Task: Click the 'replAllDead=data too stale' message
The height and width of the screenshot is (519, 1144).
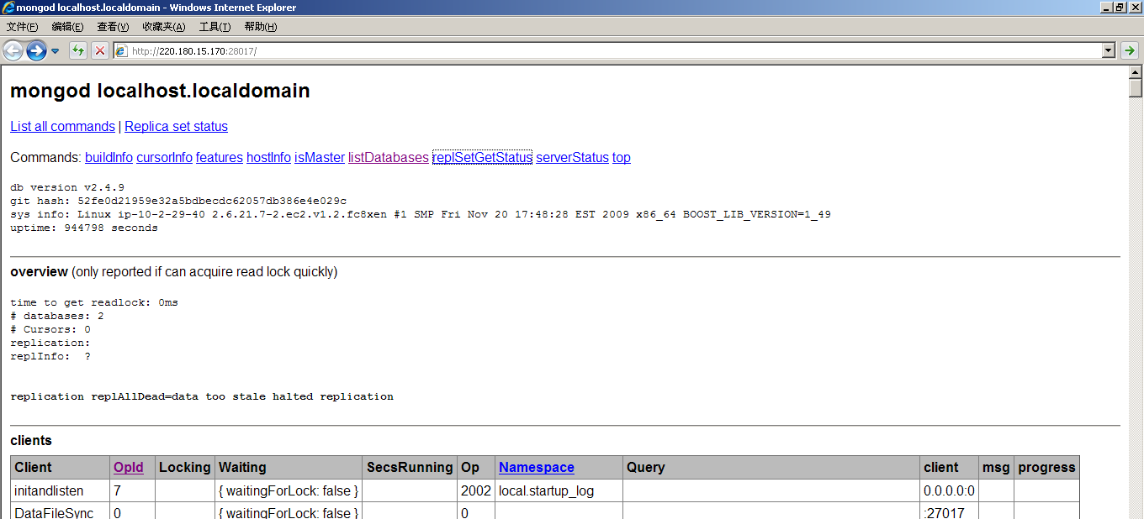Action: [x=202, y=396]
